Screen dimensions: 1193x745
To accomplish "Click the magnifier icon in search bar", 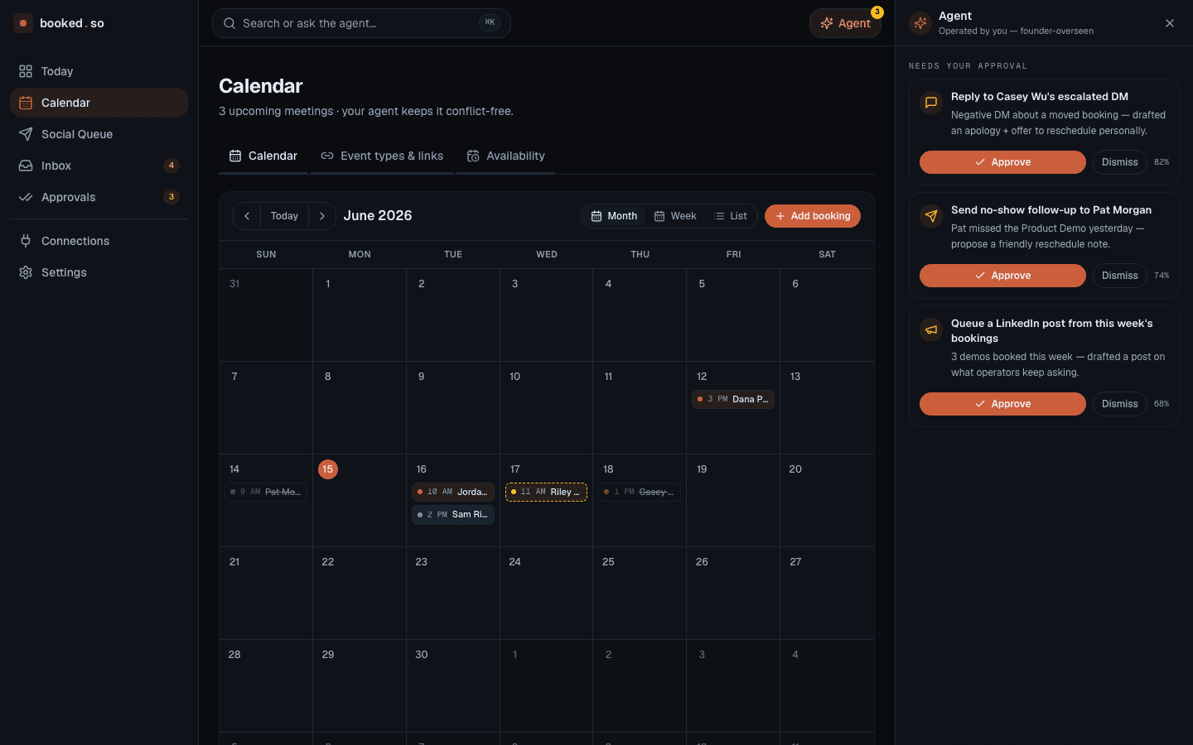I will [x=229, y=23].
